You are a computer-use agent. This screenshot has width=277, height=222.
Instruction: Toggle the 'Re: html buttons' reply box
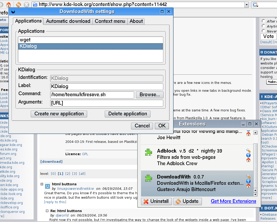(47, 211)
